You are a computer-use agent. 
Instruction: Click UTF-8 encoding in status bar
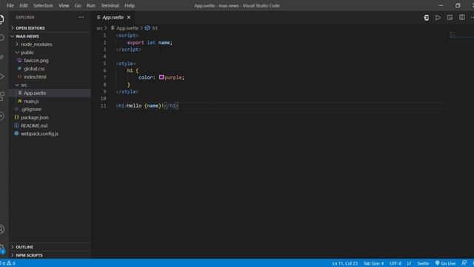click(x=395, y=263)
